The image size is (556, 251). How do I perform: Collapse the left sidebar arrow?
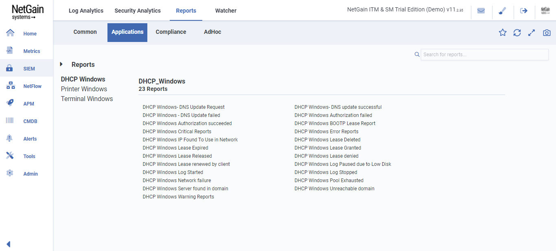pos(8,244)
